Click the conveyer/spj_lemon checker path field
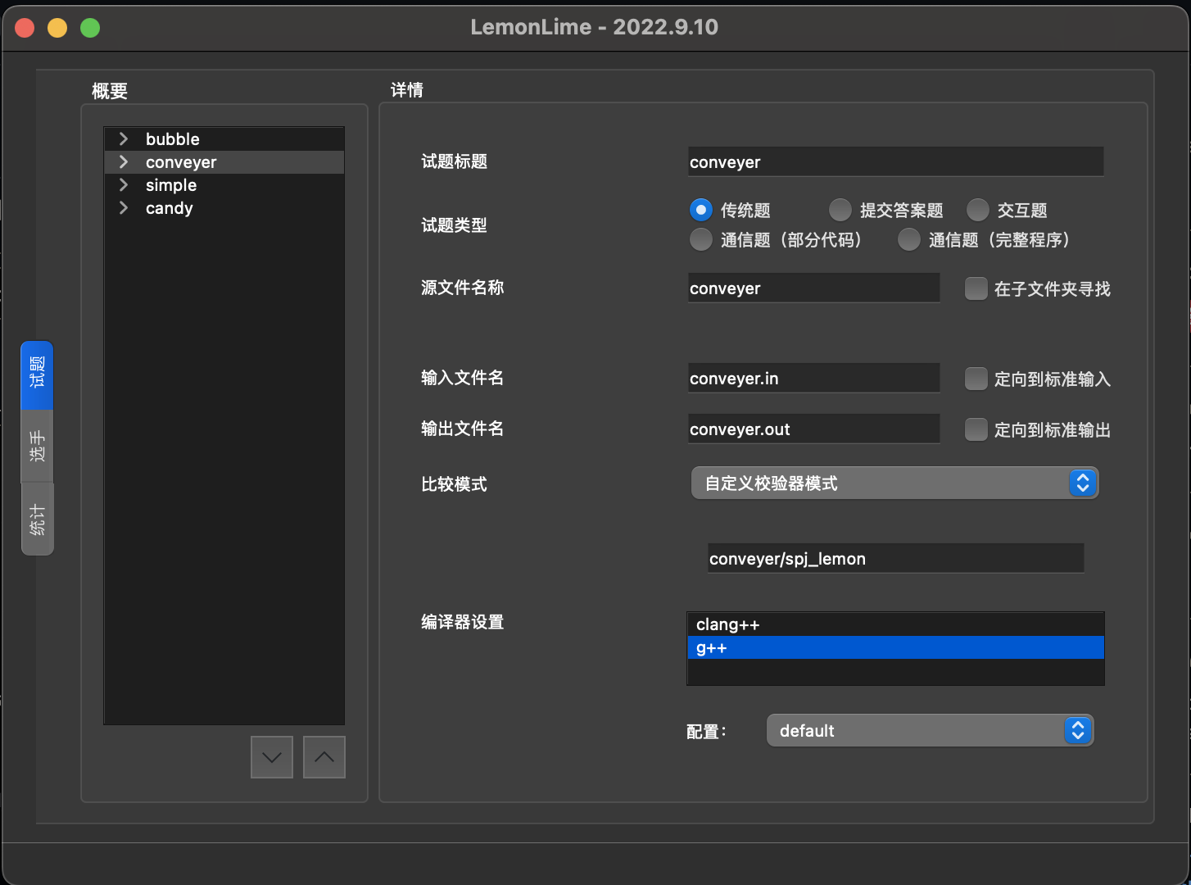Screen dimensions: 1191x885 click(x=895, y=558)
